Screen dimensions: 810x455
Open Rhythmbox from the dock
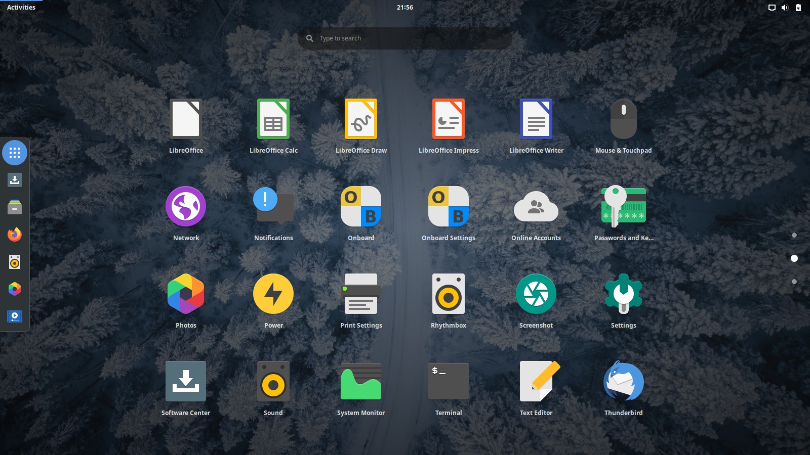pyautogui.click(x=15, y=262)
